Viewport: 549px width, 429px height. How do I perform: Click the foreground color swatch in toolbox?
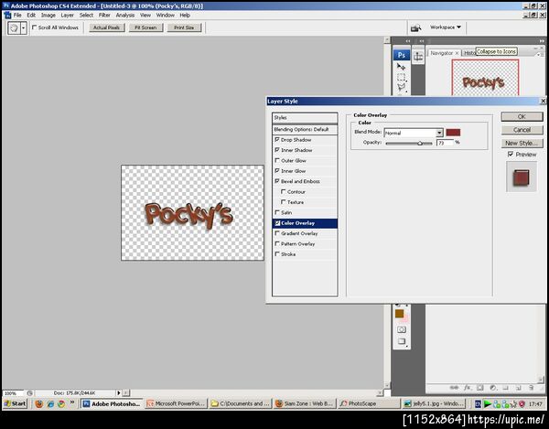[400, 314]
